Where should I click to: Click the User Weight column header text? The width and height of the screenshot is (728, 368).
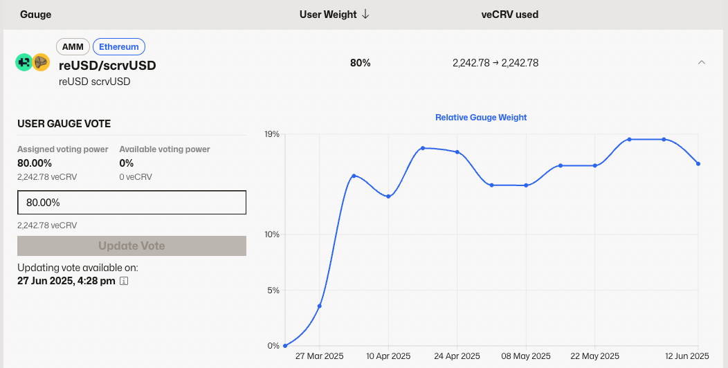[x=328, y=15]
